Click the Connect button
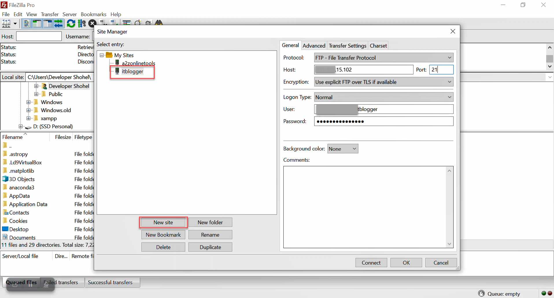The width and height of the screenshot is (554, 298). pos(371,262)
